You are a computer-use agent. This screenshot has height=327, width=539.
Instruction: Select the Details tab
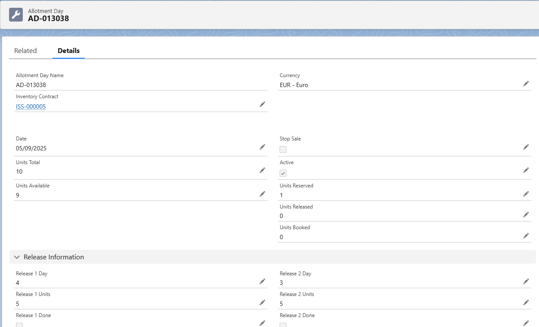tap(68, 51)
